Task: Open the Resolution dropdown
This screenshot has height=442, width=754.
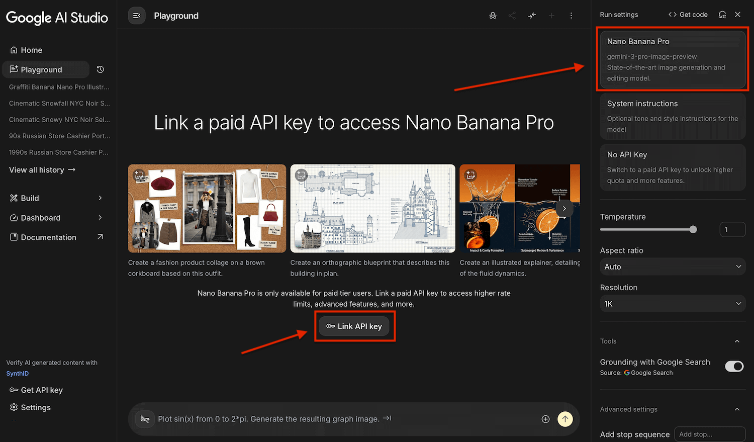Action: tap(673, 303)
